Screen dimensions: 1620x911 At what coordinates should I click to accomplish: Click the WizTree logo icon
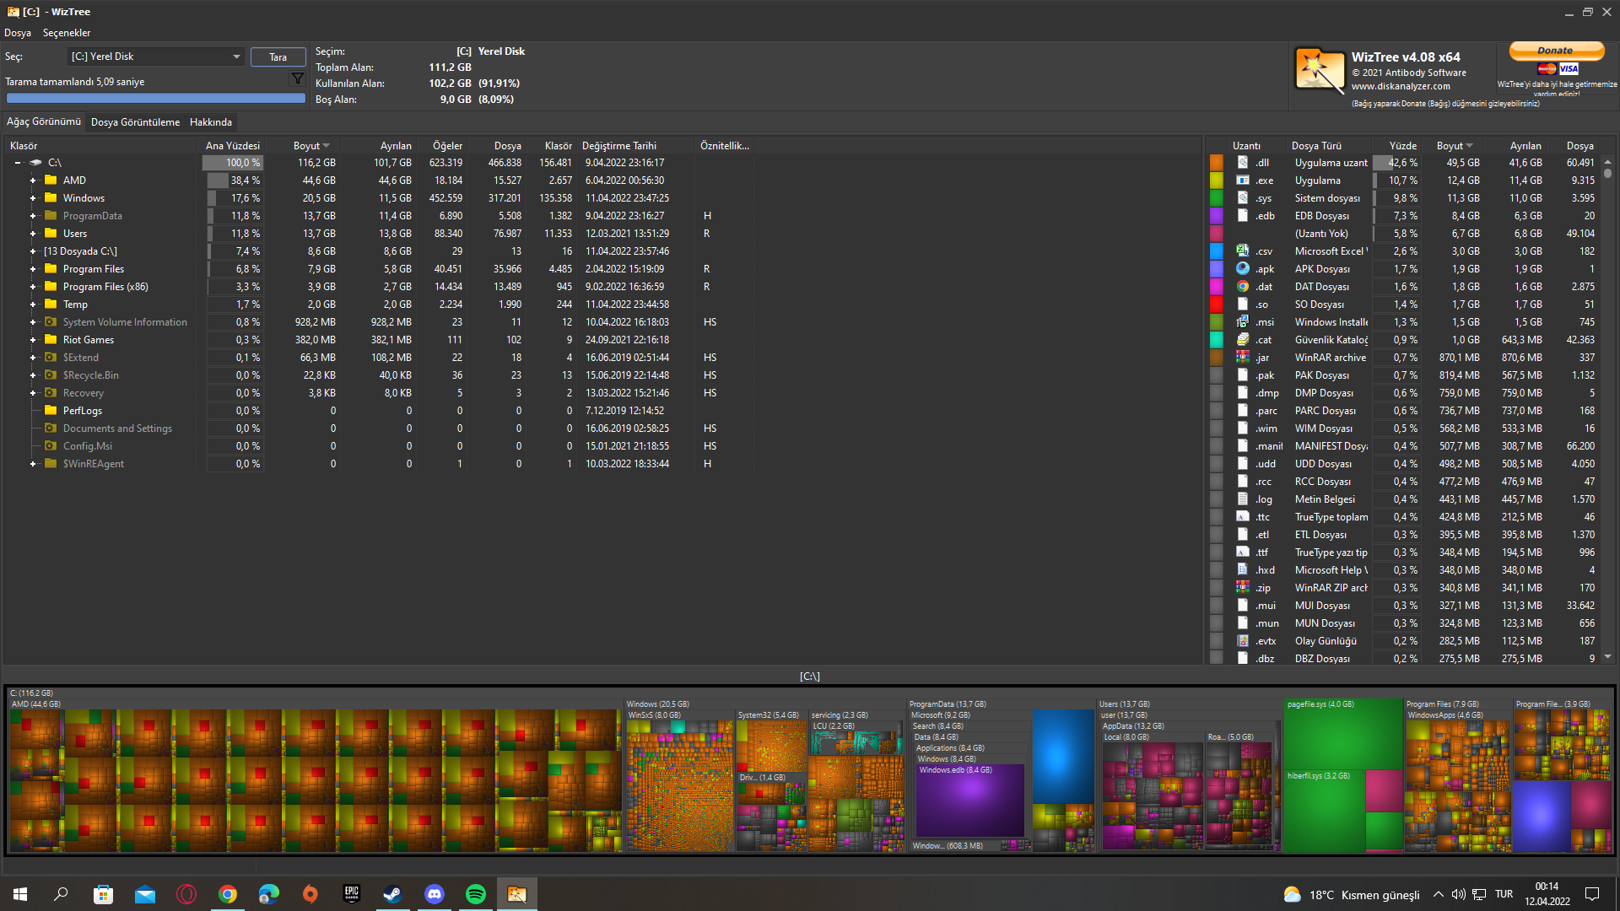tap(1320, 70)
